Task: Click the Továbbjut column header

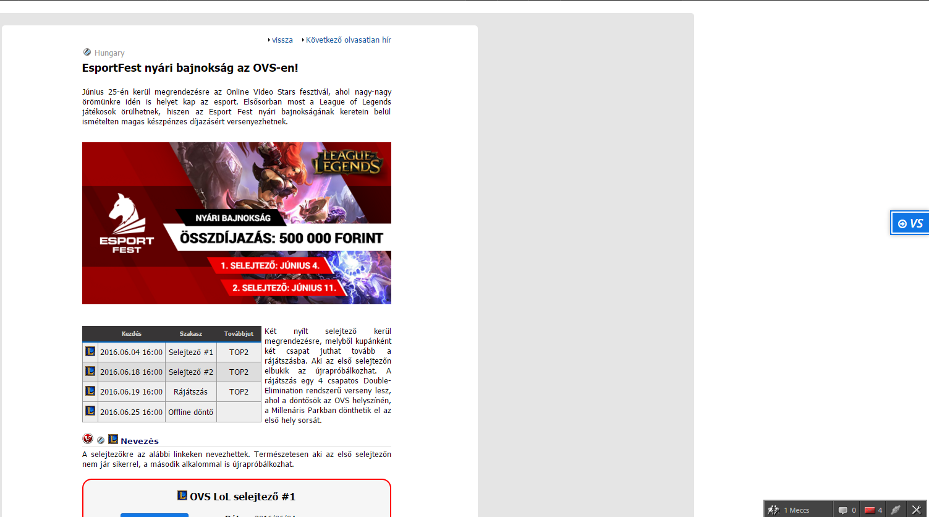Action: click(x=239, y=334)
